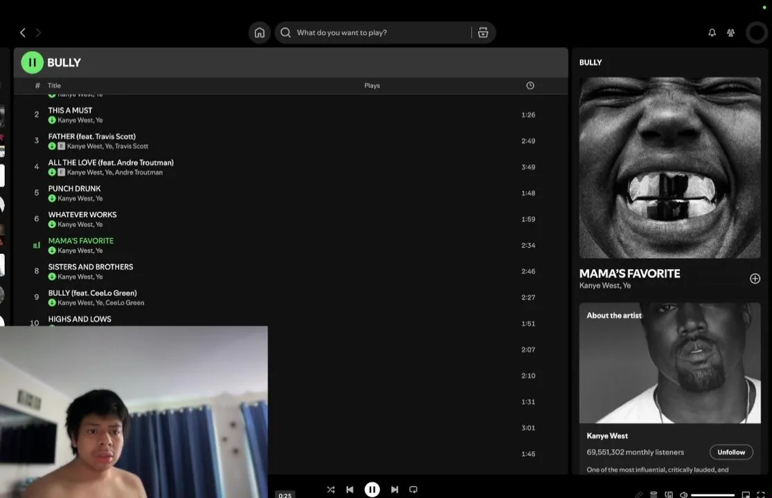Open CeeLo Green artist link on BULLY row
This screenshot has width=772, height=498.
[125, 303]
